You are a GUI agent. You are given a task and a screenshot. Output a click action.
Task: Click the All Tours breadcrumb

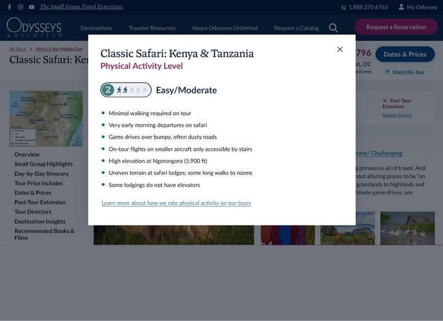click(17, 49)
